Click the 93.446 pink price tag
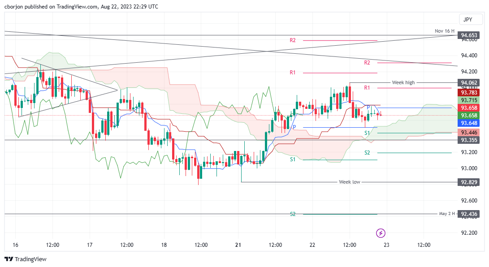This screenshot has height=267, width=489. click(x=469, y=133)
